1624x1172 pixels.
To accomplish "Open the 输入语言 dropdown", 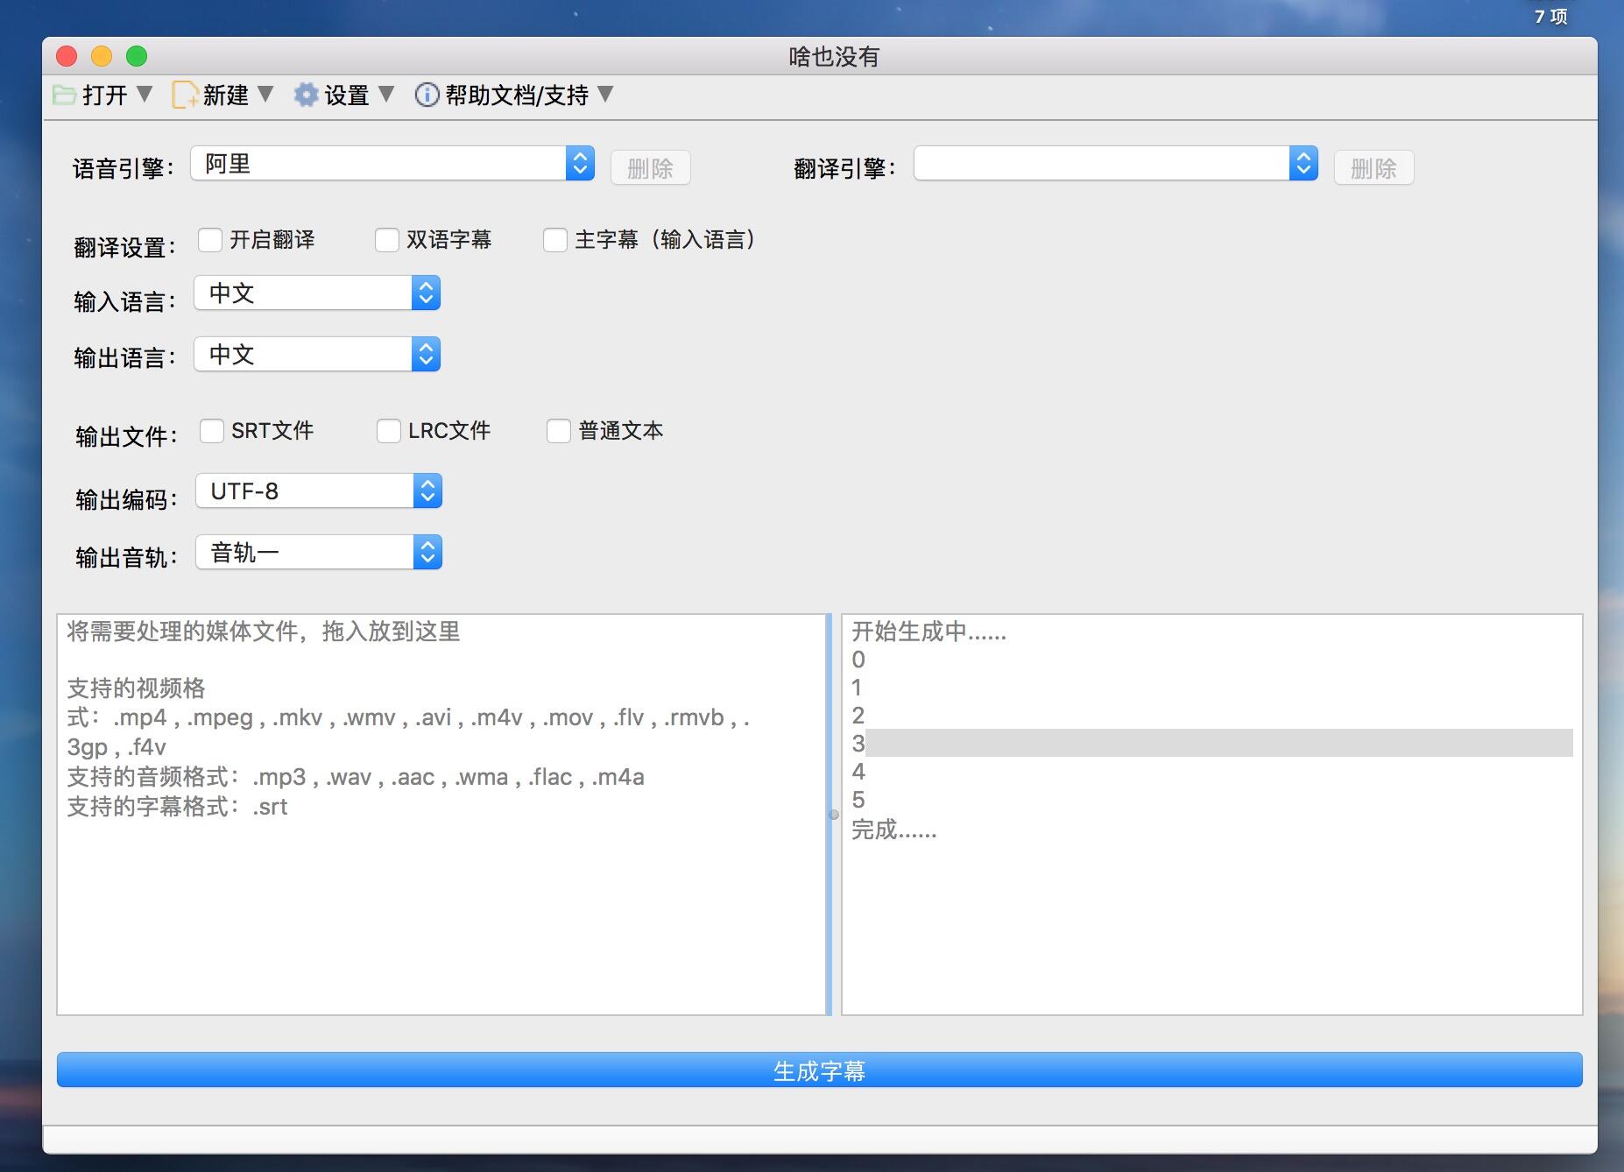I will pos(317,293).
